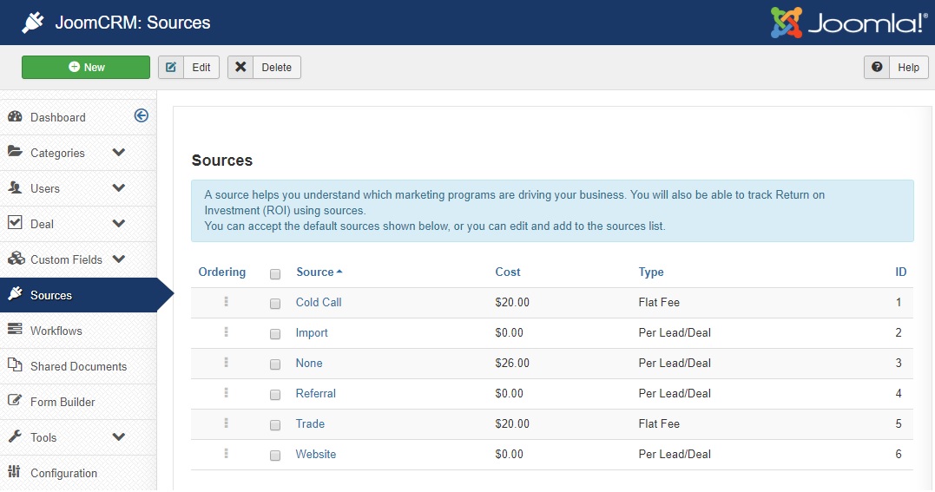This screenshot has width=935, height=492.
Task: Open the Website source link
Action: tap(316, 455)
